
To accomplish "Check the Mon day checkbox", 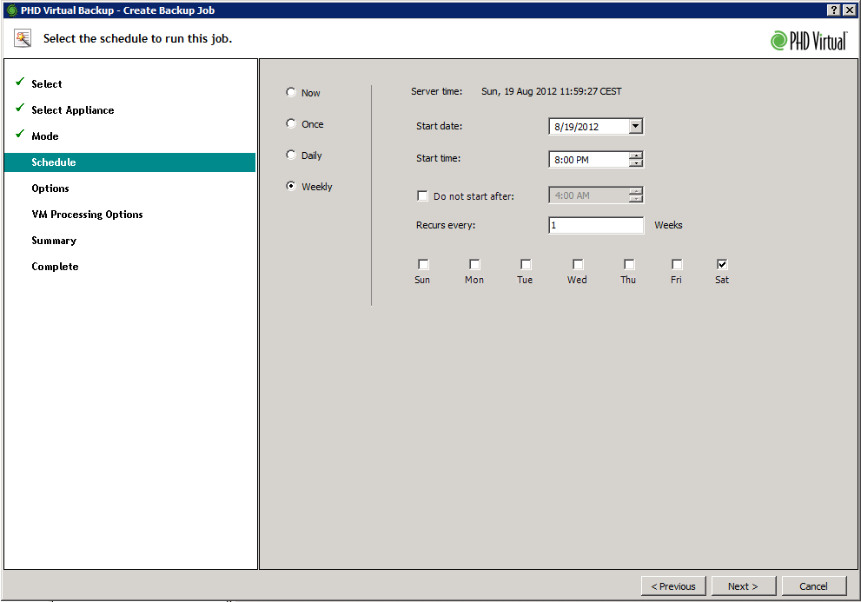I will click(x=474, y=264).
